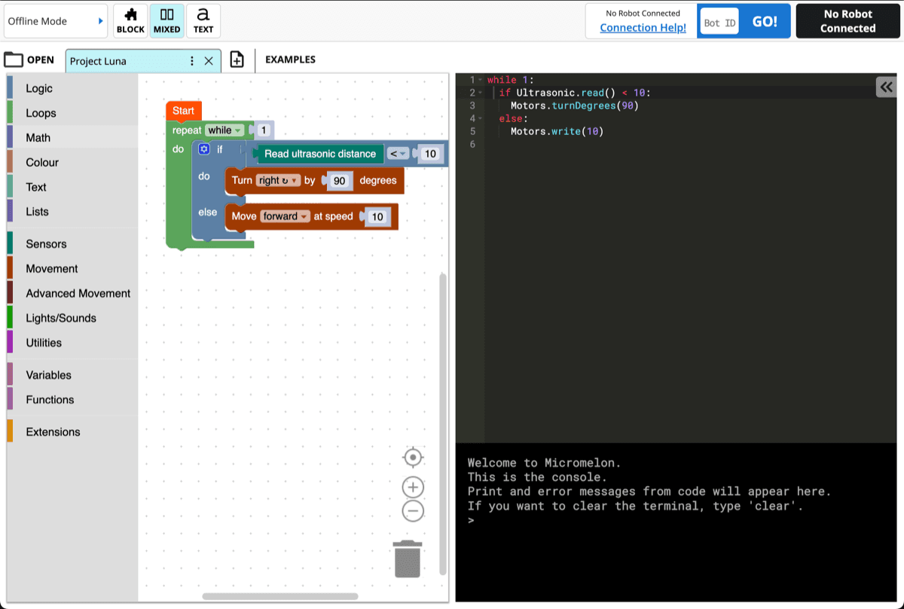904x609 pixels.
Task: Recenter blocks using the crosshair icon
Action: 413,458
